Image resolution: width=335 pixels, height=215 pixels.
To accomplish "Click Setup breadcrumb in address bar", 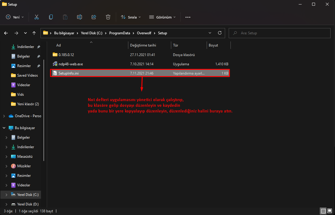I will pos(162,33).
